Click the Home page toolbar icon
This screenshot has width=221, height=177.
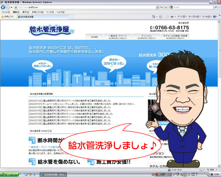click(x=154, y=16)
